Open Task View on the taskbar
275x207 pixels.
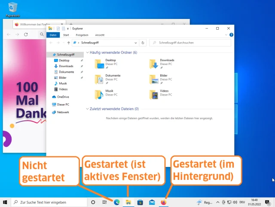(x=104, y=202)
